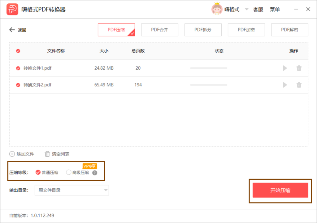Open 客服 customer service
This screenshot has width=317, height=223.
(x=258, y=10)
